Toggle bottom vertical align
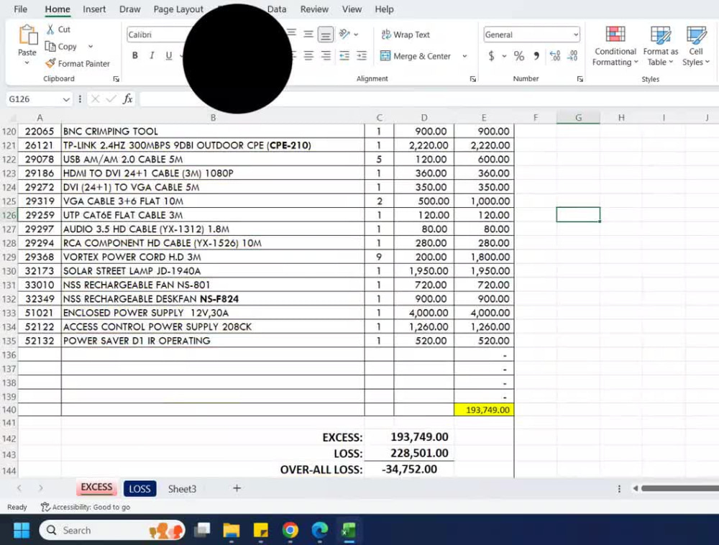The image size is (719, 545). pos(326,35)
